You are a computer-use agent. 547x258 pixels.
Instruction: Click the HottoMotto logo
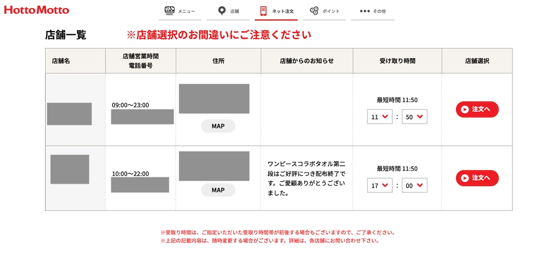(36, 10)
